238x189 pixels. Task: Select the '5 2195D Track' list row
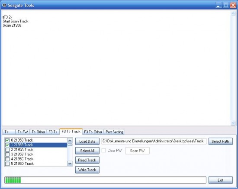[36, 164]
